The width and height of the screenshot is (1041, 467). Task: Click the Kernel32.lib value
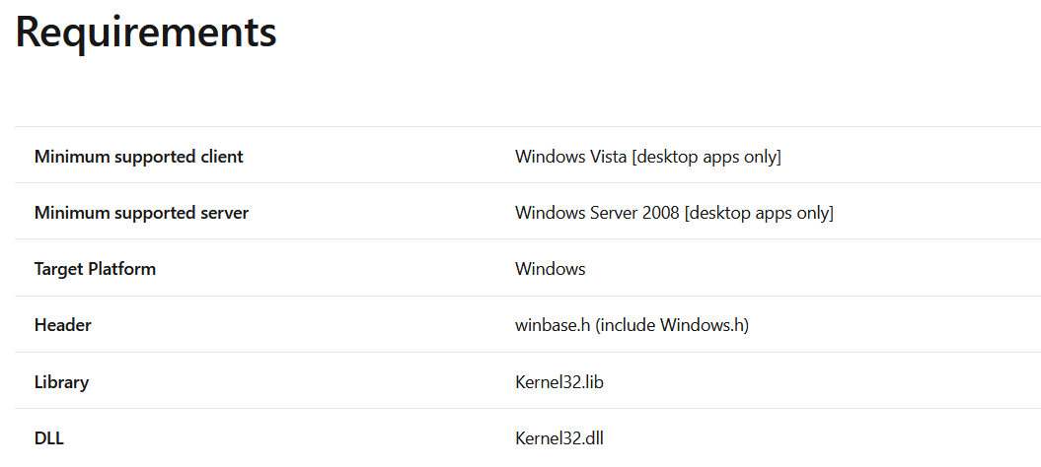[559, 382]
